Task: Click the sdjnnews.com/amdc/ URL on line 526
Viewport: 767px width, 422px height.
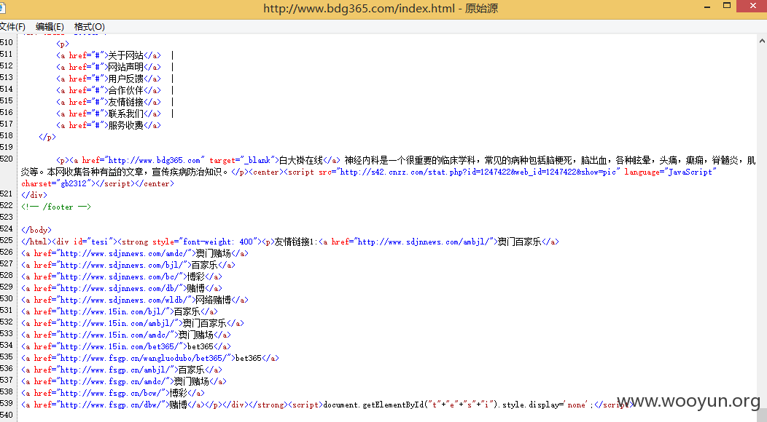Action: (x=122, y=254)
